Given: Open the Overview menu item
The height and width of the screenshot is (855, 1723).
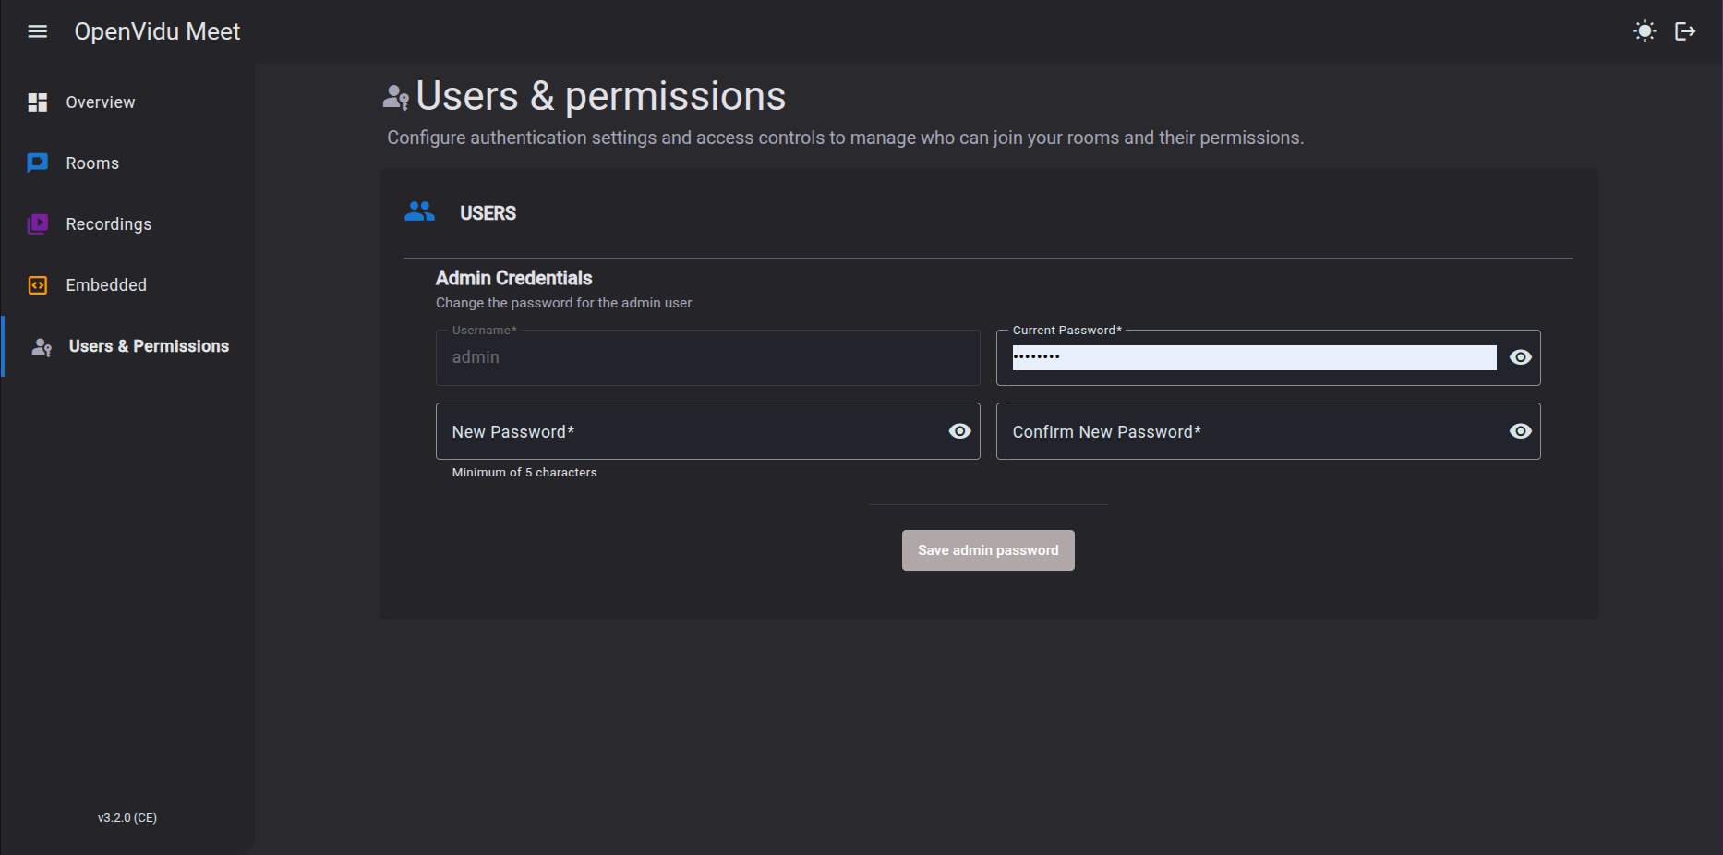Looking at the screenshot, I should click(x=101, y=102).
